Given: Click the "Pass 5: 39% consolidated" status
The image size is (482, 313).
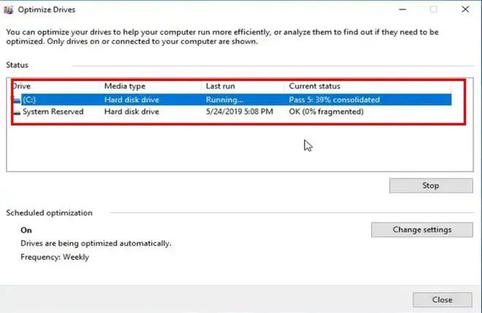Looking at the screenshot, I should tap(334, 100).
